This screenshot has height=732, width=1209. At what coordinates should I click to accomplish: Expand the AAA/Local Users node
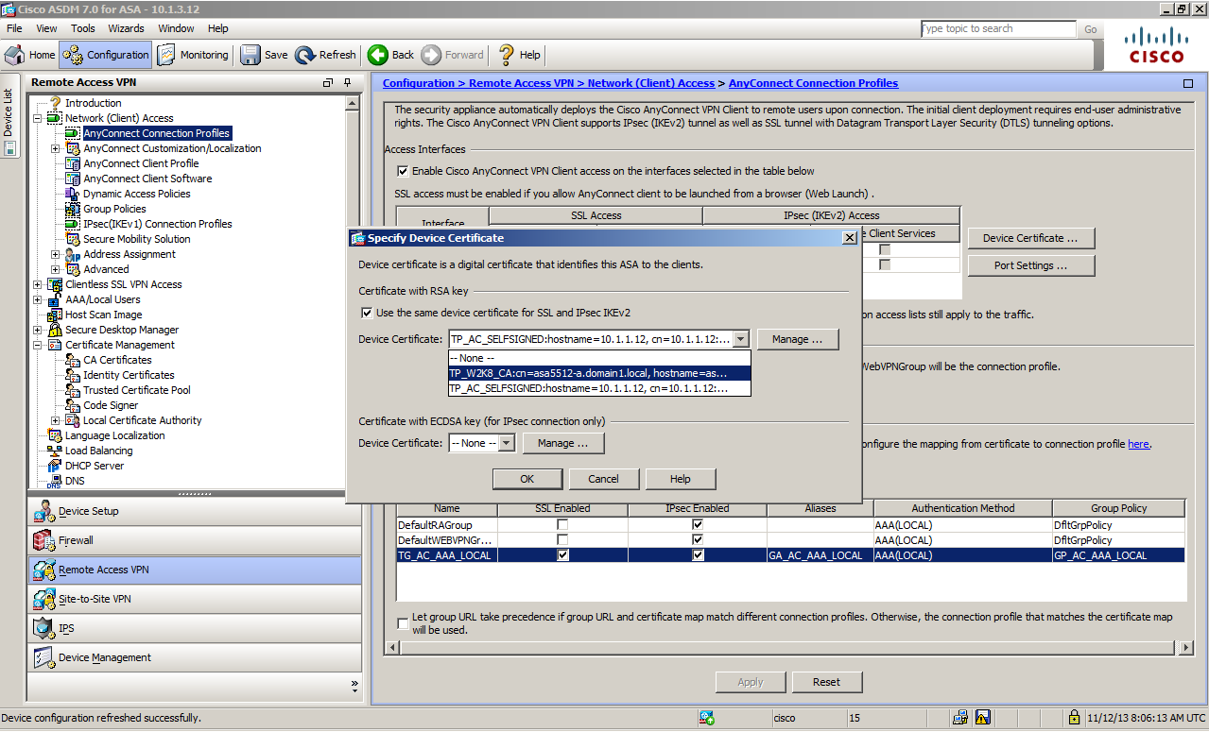coord(38,299)
